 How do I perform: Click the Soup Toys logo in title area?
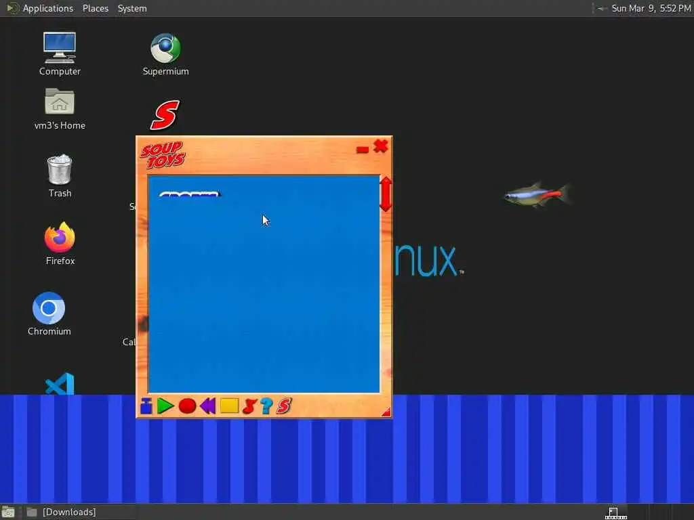163,155
